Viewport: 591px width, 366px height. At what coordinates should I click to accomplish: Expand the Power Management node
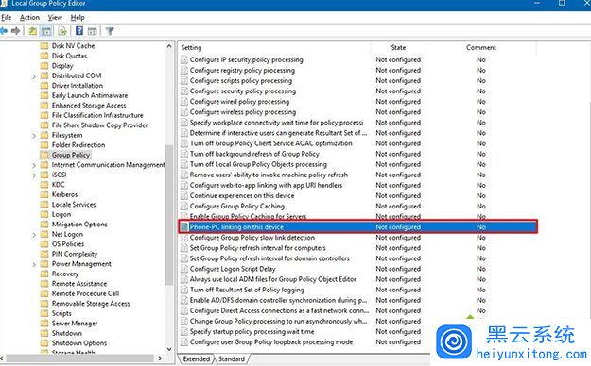coord(34,264)
